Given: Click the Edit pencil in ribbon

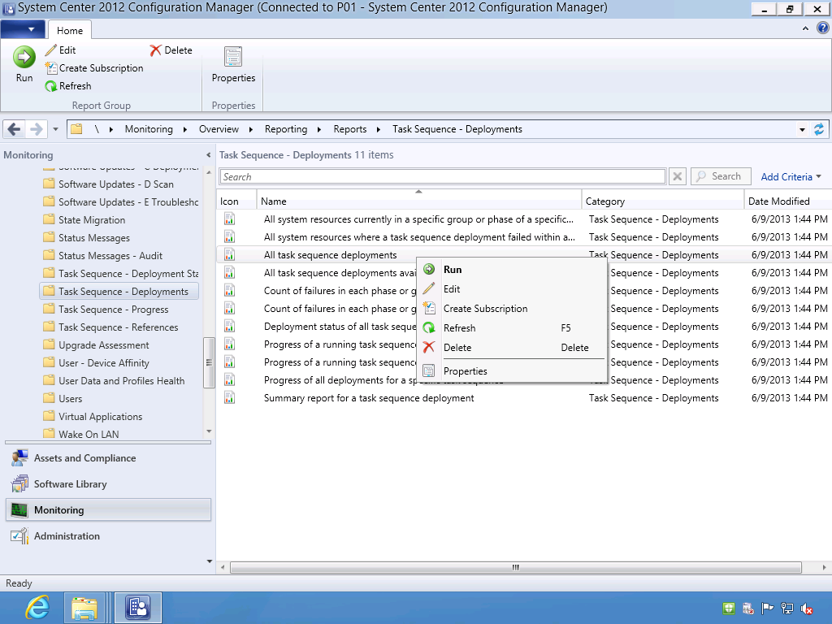Looking at the screenshot, I should tap(51, 50).
